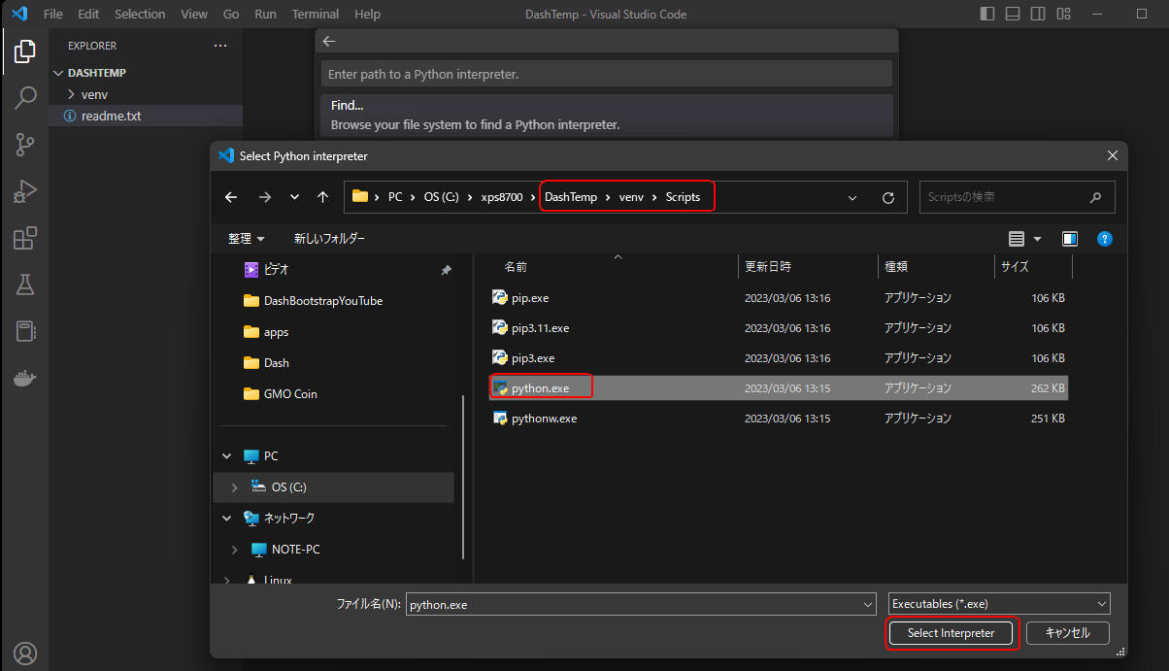Go back in file dialog

[231, 197]
